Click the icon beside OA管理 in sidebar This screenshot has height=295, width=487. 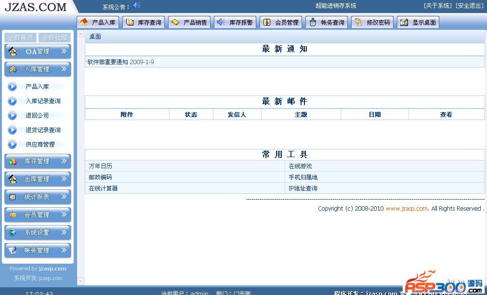pos(13,51)
